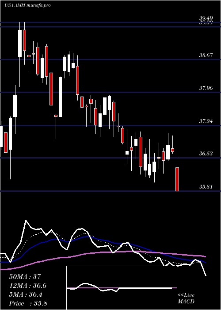Click the '5MA : 36.4' readout

tap(25, 294)
